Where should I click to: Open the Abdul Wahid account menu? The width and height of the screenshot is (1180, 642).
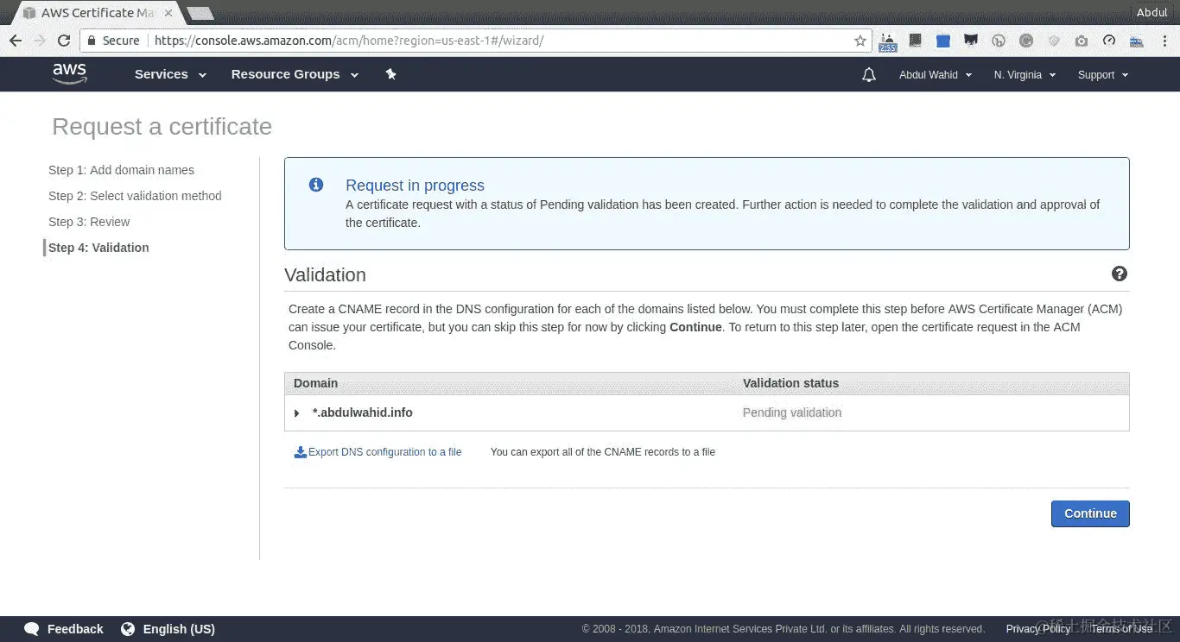pos(936,75)
